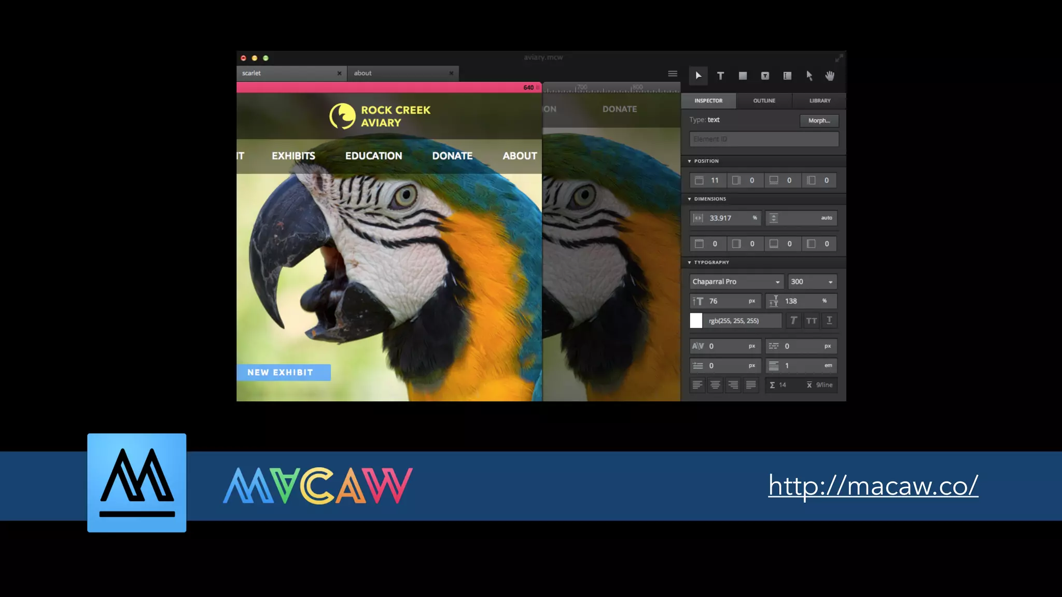This screenshot has width=1062, height=597.
Task: Click the Element ID field
Action: point(764,139)
